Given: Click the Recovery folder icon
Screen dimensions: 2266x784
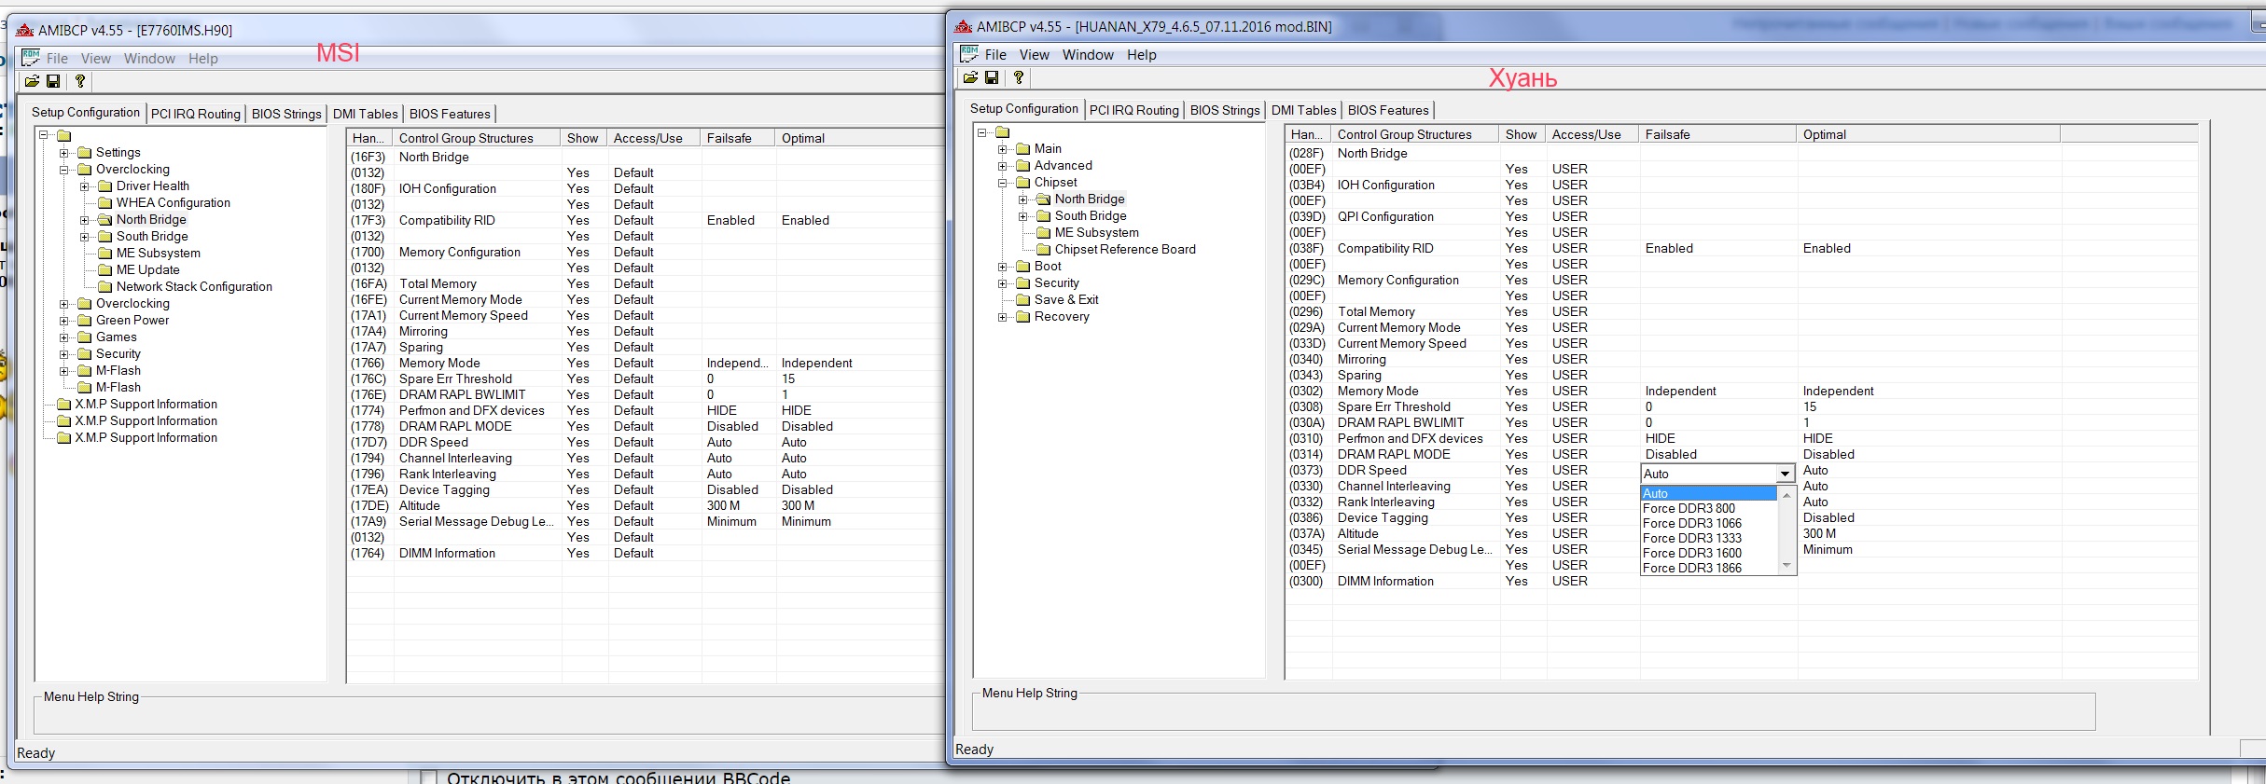Looking at the screenshot, I should pos(1023,317).
